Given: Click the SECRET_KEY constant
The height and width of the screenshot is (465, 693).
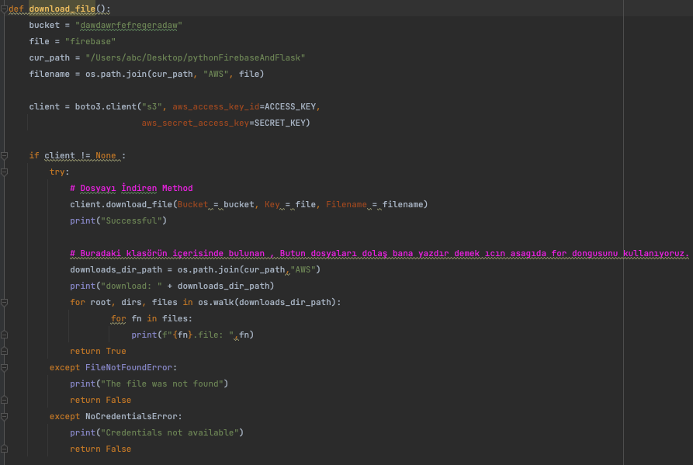Looking at the screenshot, I should pos(280,123).
